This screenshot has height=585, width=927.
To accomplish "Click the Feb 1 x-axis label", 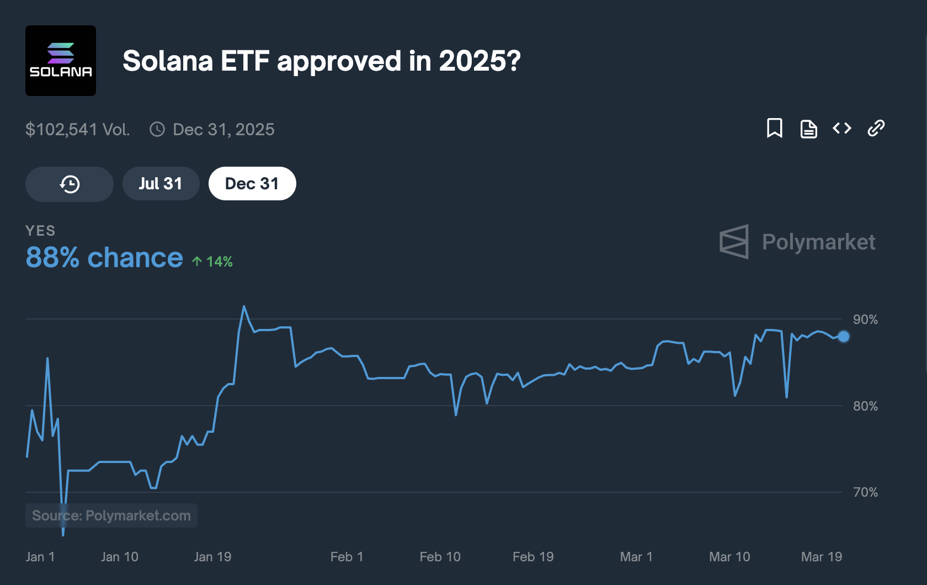I will click(x=347, y=557).
